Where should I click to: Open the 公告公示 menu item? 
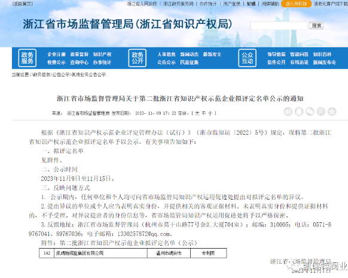(x=166, y=62)
